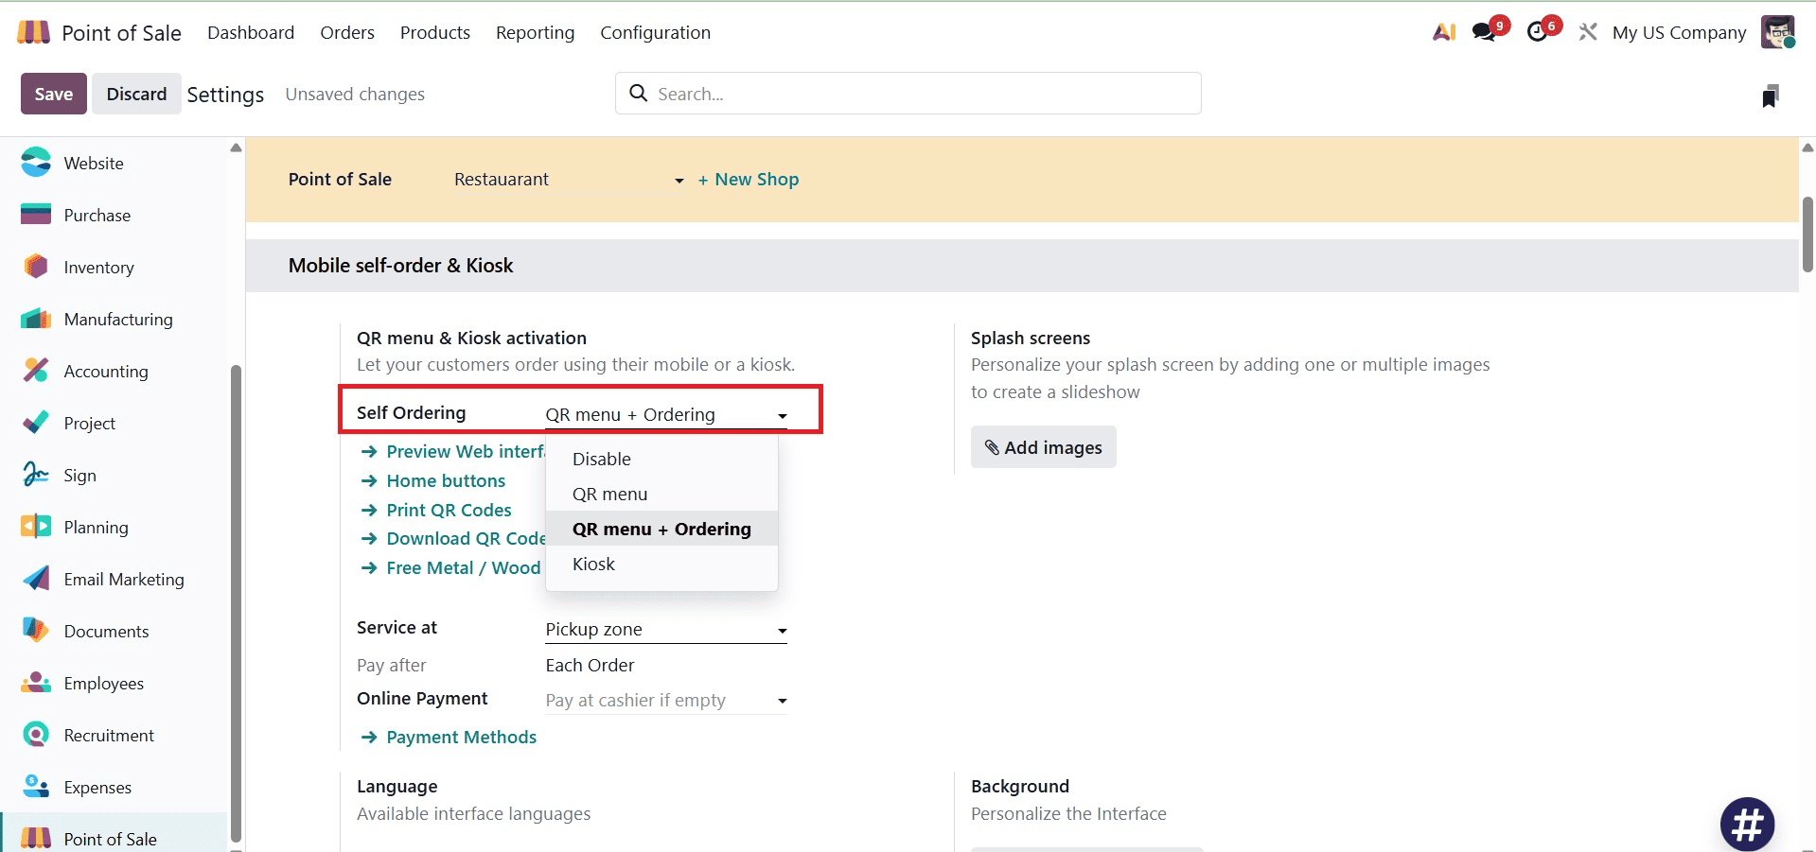Open the chat messages icon with 9 badge
1816x852 pixels.
tap(1485, 32)
